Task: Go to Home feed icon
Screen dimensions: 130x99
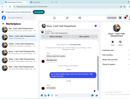Action: point(54,18)
